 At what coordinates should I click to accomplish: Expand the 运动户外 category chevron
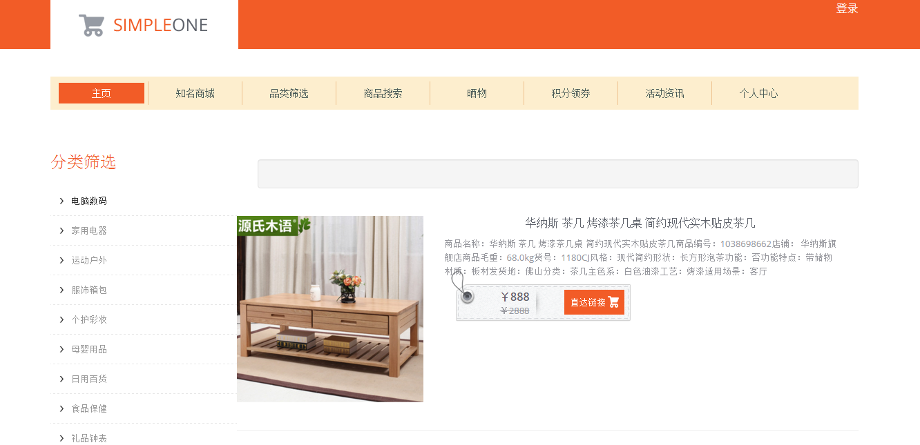pyautogui.click(x=61, y=260)
